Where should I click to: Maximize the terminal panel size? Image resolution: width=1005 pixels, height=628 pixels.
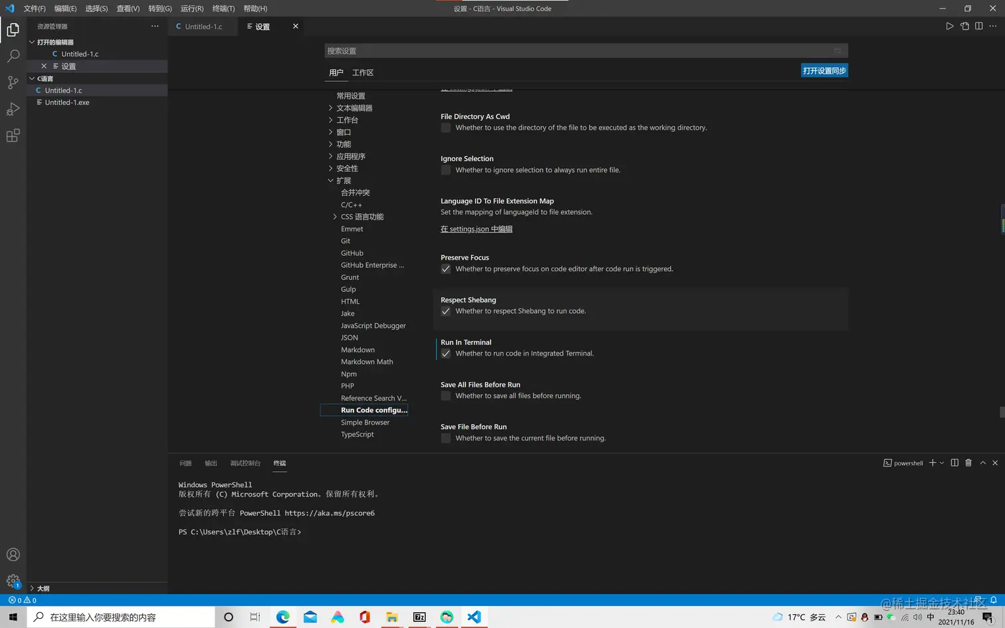982,463
